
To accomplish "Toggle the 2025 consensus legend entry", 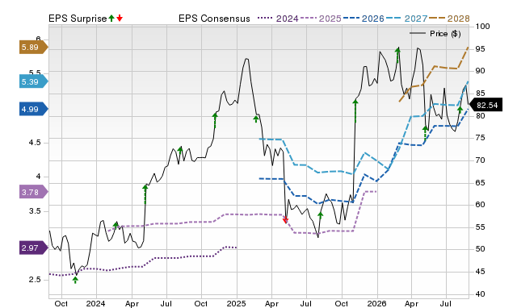I will 321,19.
